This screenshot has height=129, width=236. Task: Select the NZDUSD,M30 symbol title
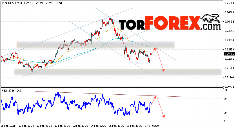click(13, 3)
